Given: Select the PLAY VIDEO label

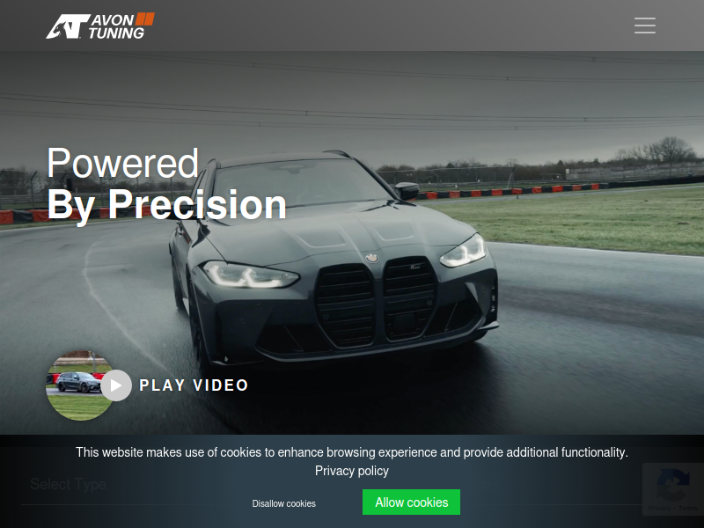Looking at the screenshot, I should (194, 385).
